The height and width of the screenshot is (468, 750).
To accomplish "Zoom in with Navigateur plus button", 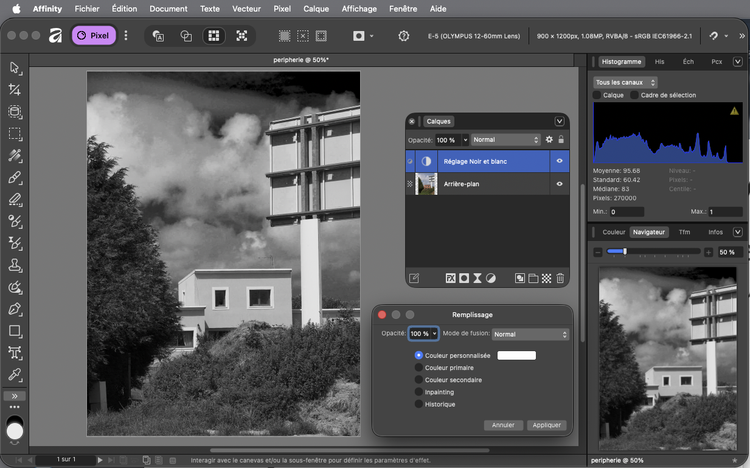I will tap(708, 252).
